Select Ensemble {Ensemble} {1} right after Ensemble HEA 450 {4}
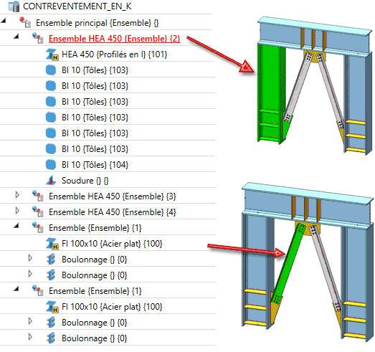This screenshot has width=375, height=352. pos(95,228)
